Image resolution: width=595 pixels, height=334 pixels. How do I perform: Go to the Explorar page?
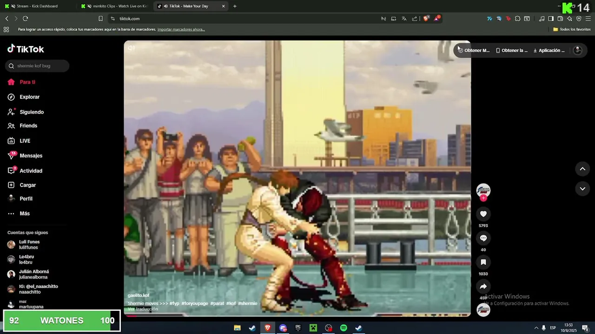click(23, 97)
